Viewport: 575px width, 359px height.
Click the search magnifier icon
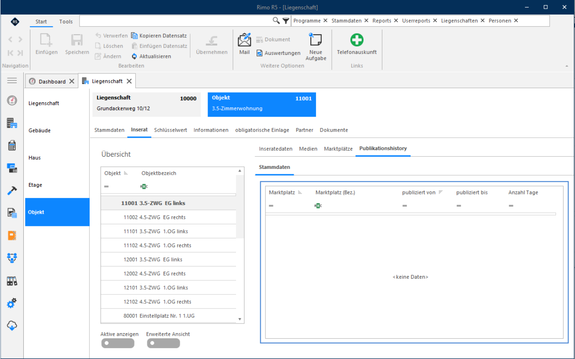pyautogui.click(x=276, y=21)
